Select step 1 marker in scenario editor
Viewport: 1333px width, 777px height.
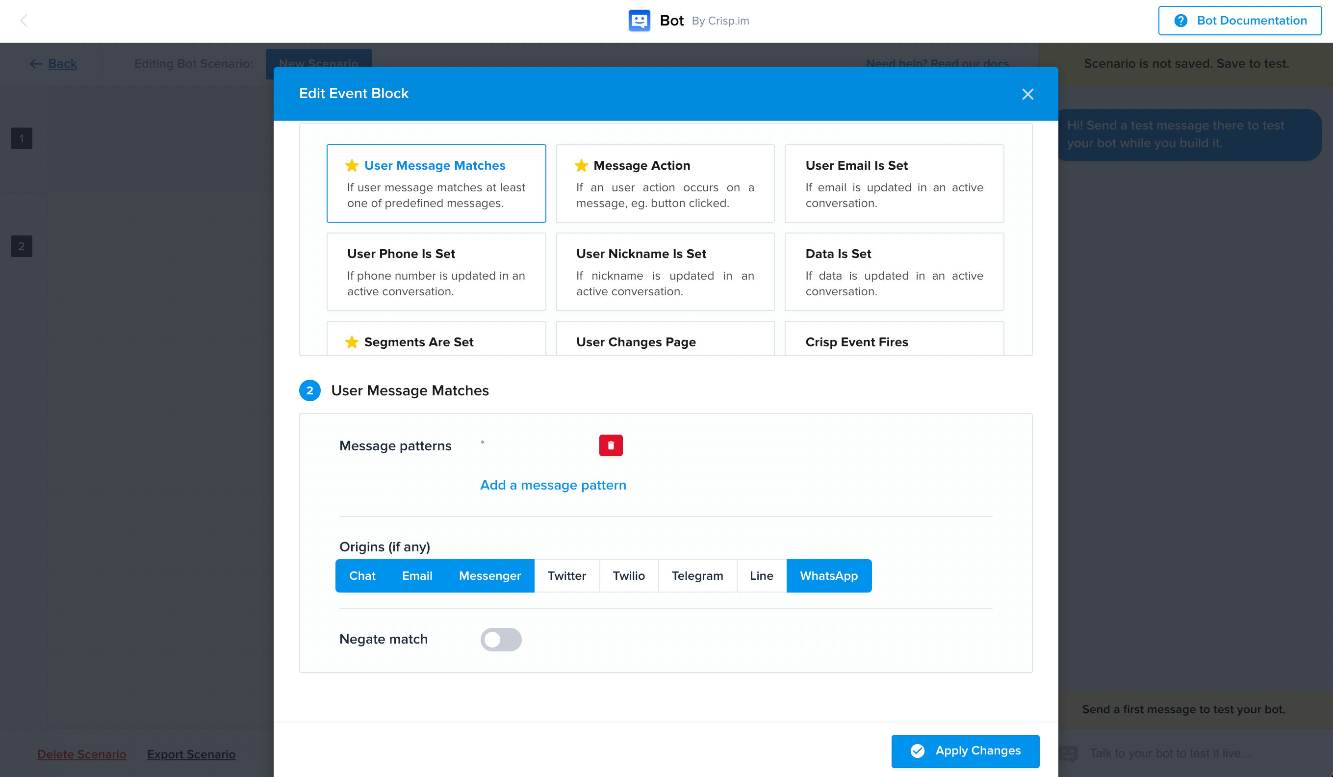(x=22, y=139)
